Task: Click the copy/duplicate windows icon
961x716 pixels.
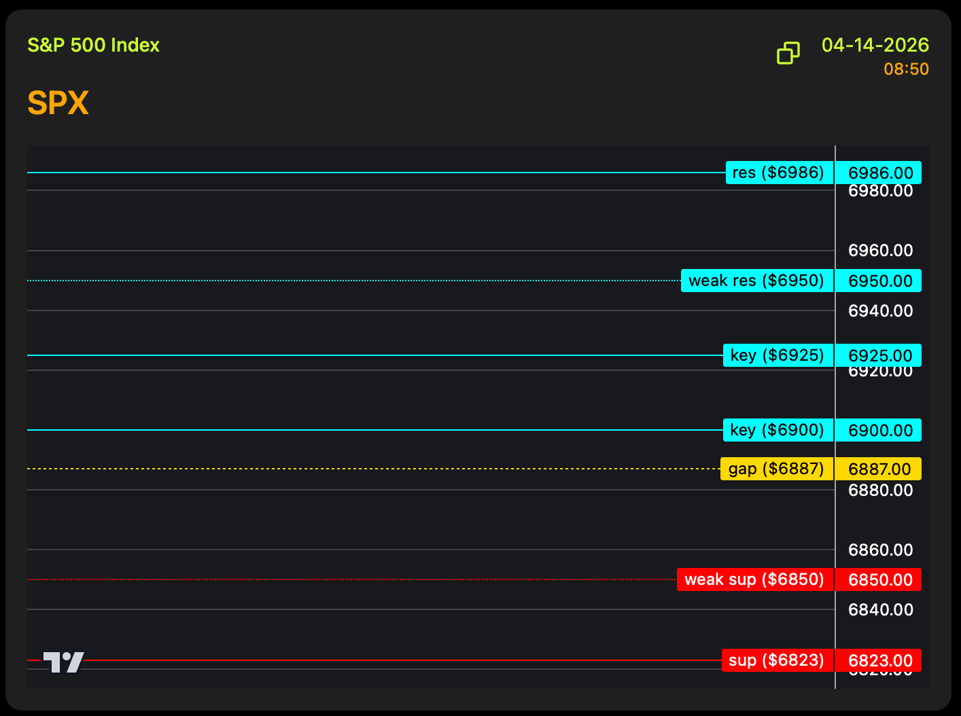Action: (788, 53)
